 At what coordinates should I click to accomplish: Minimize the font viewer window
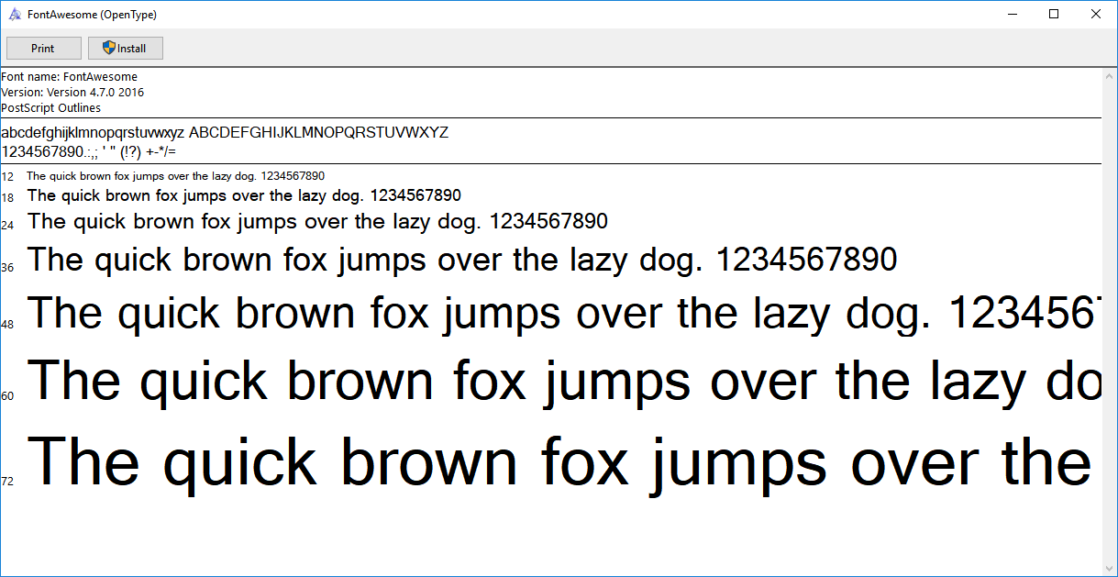point(1013,14)
